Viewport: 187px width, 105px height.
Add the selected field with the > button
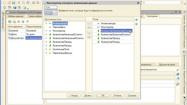89,23
